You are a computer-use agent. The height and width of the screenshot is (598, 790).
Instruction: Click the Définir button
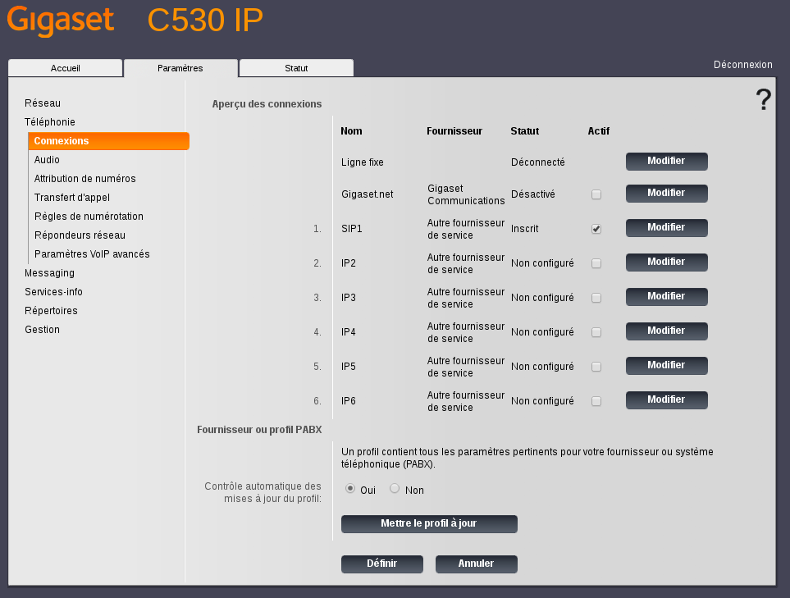pos(381,564)
